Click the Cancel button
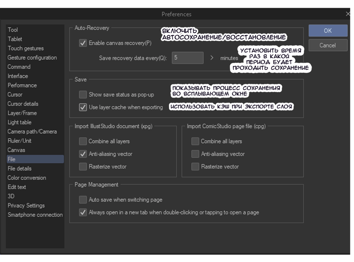The width and height of the screenshot is (354, 262). click(x=327, y=46)
